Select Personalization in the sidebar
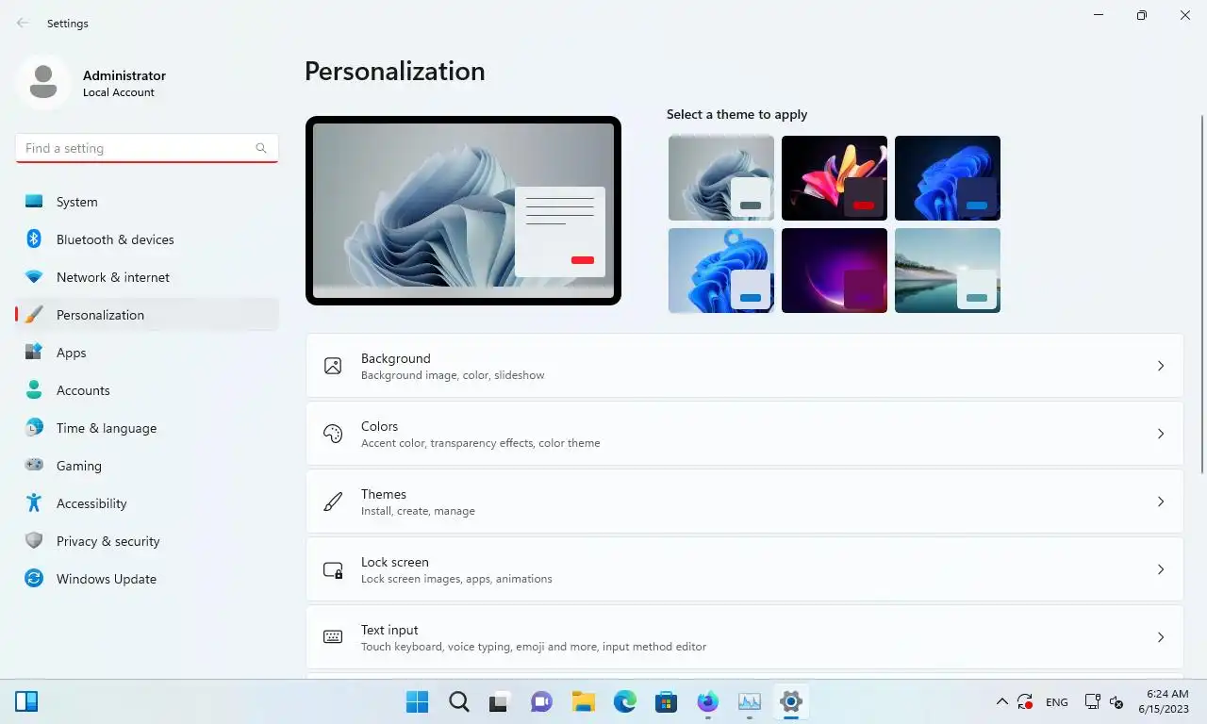The height and width of the screenshot is (724, 1207). 147,315
